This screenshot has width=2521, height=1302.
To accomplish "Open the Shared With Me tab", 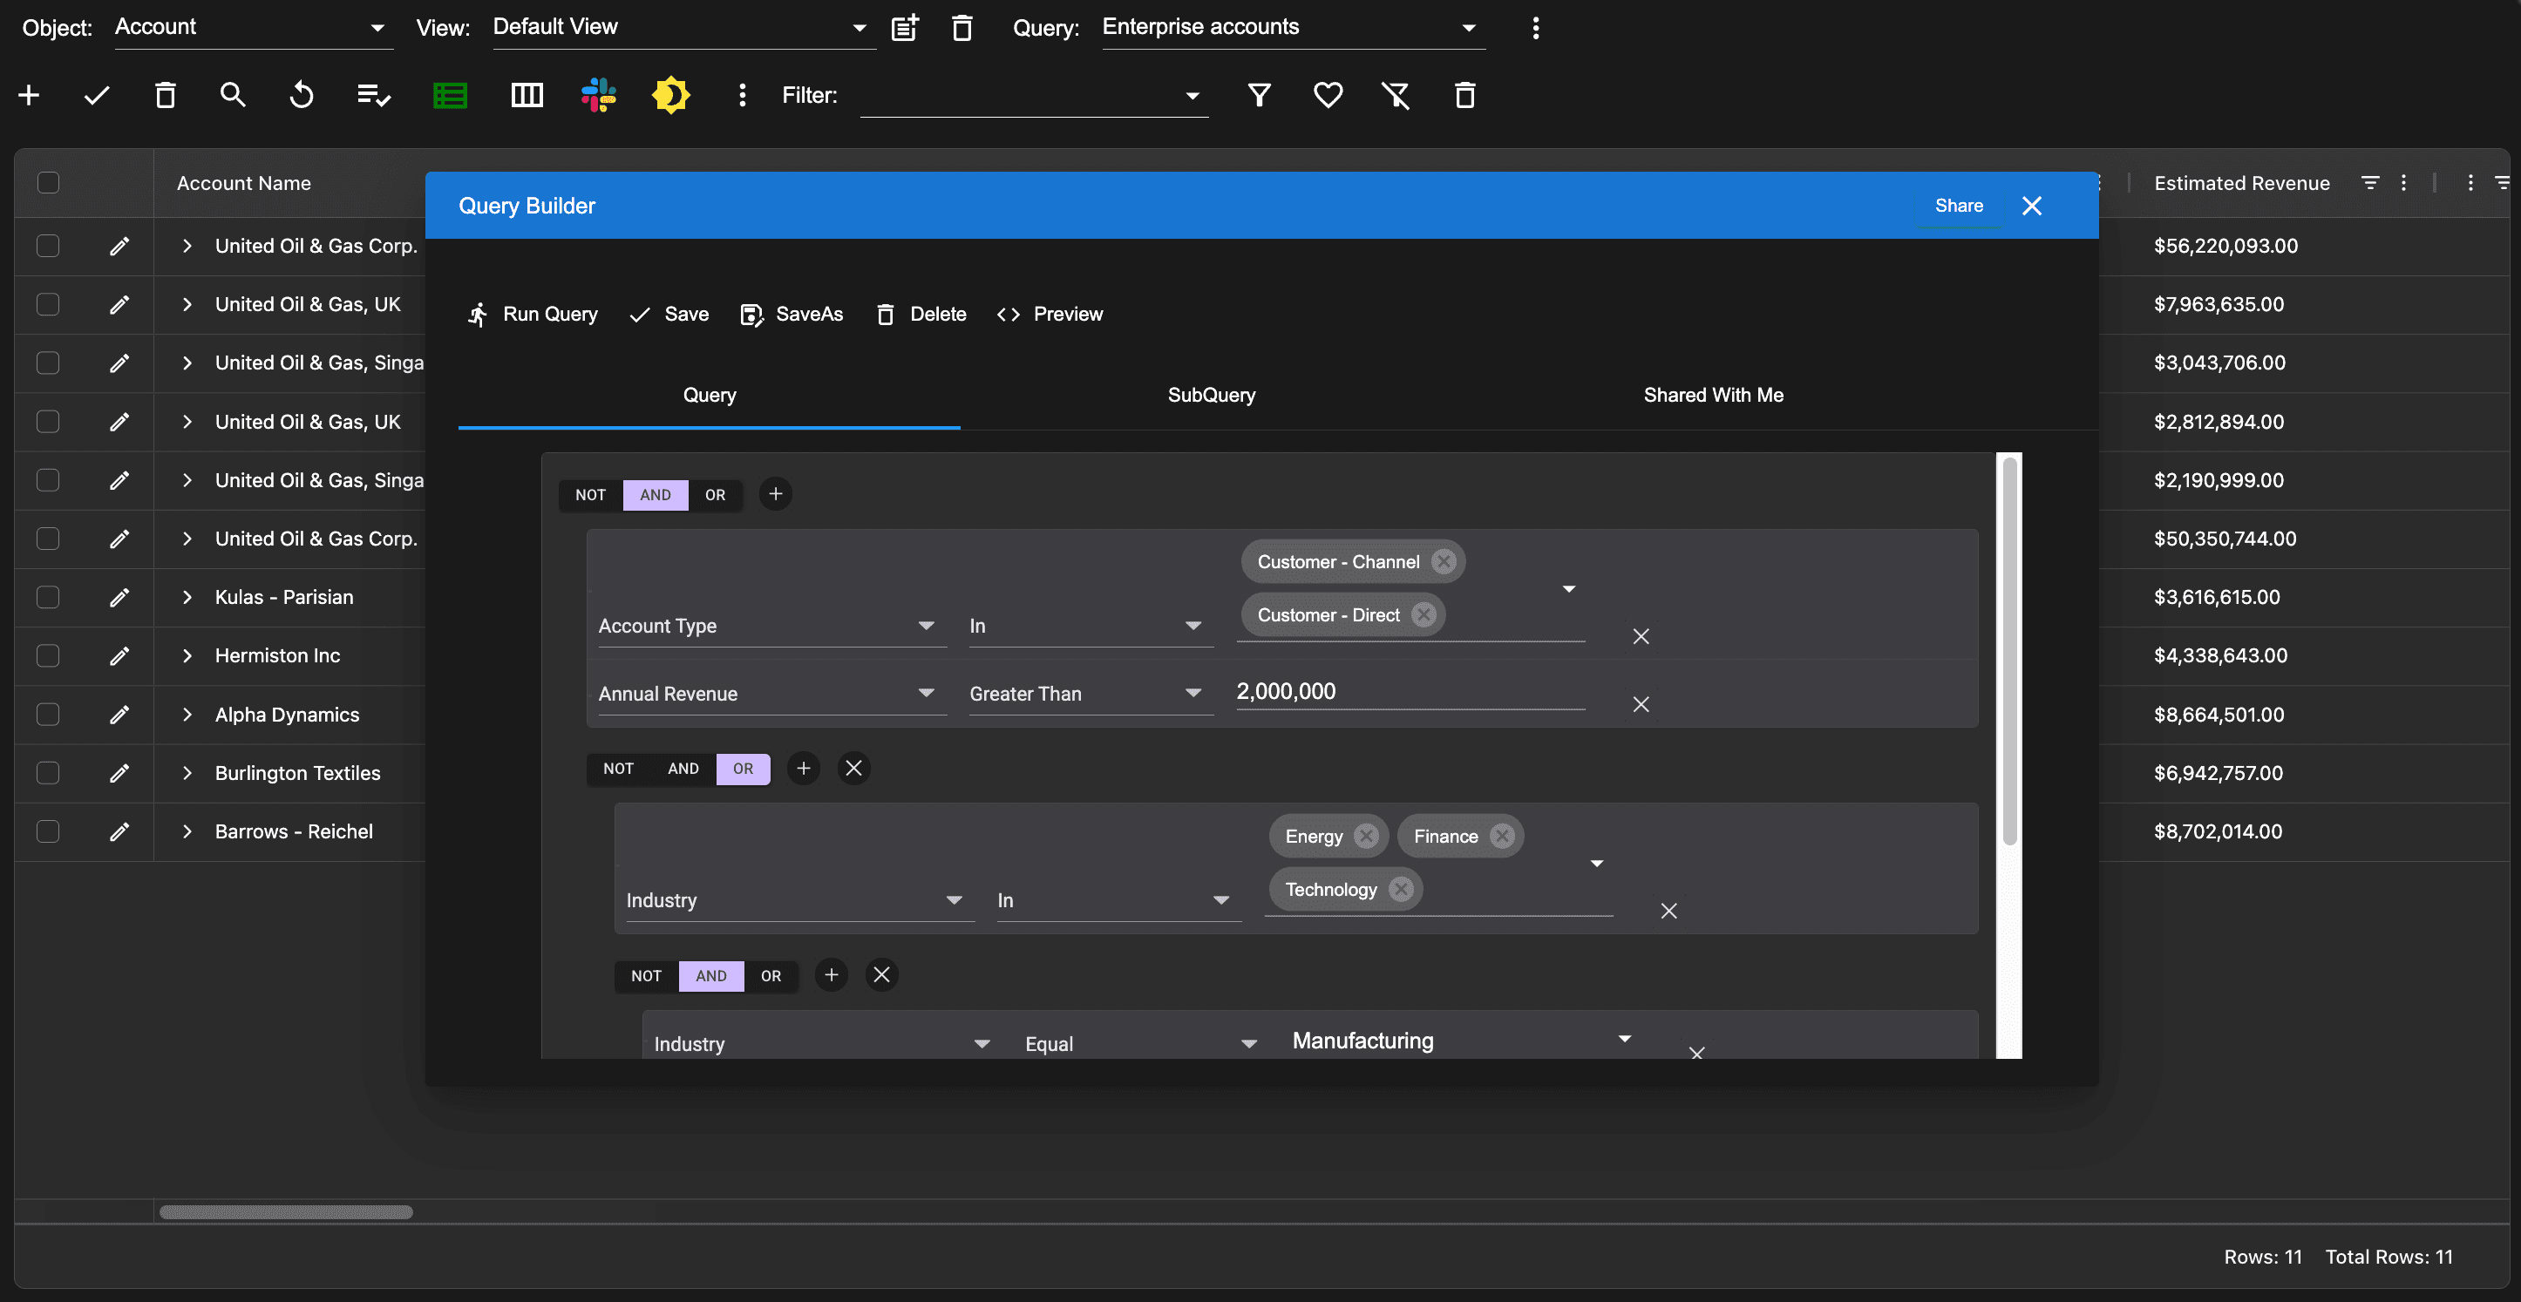I will coord(1713,395).
